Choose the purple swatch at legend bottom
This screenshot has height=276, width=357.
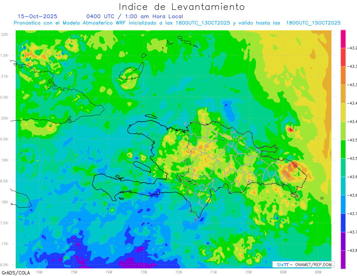343,260
